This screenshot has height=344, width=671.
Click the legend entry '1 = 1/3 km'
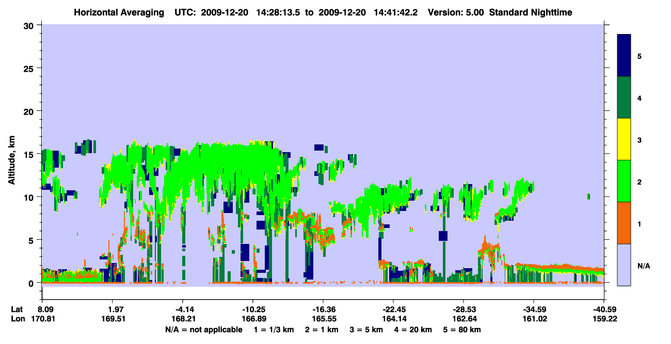coord(274,330)
